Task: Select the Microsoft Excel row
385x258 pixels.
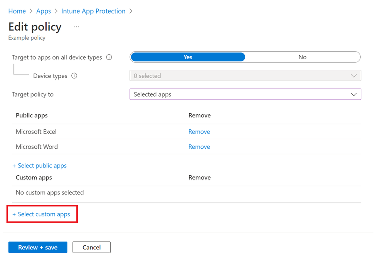Action: coord(36,132)
